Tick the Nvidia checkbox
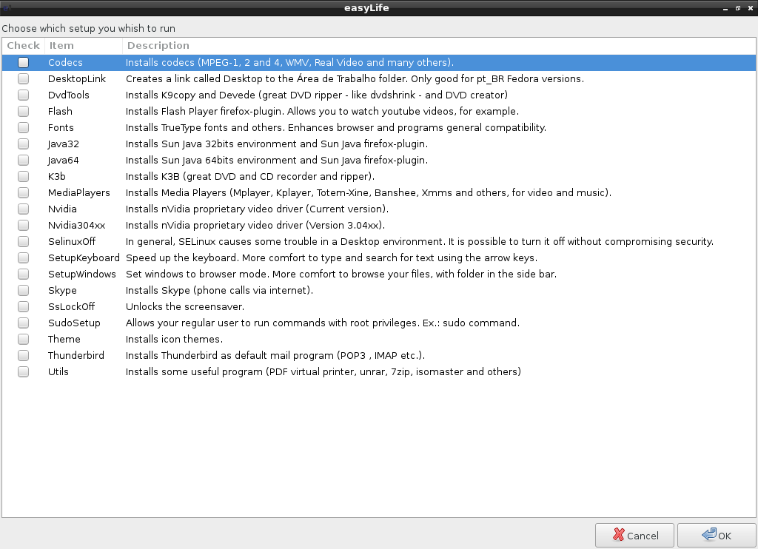The height and width of the screenshot is (549, 758). (x=23, y=209)
